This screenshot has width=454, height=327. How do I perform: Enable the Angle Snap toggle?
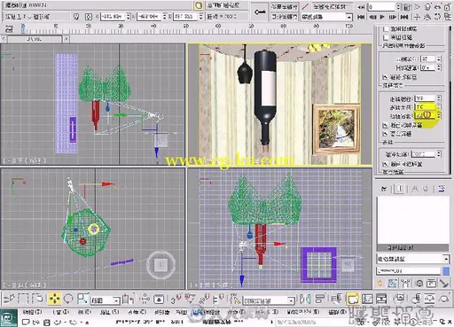coord(190,300)
